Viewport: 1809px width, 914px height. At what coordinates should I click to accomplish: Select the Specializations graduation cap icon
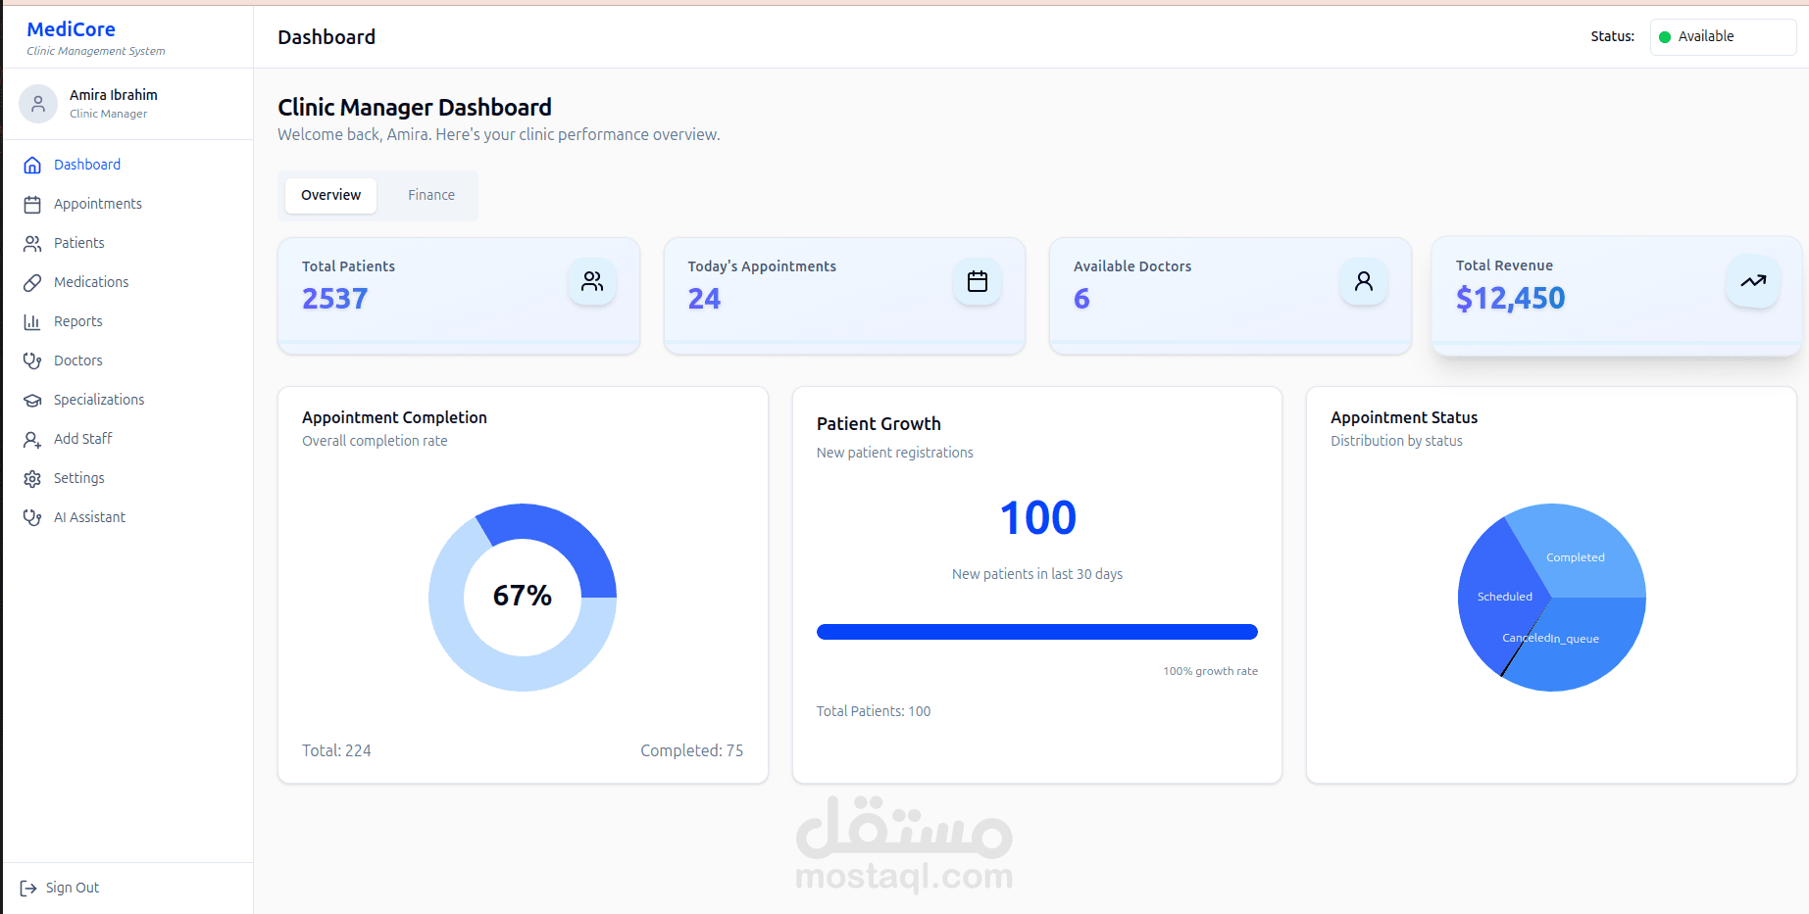pos(32,399)
